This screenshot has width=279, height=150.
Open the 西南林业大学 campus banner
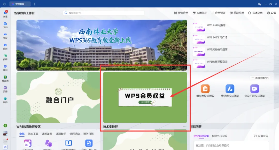[x=102, y=45]
